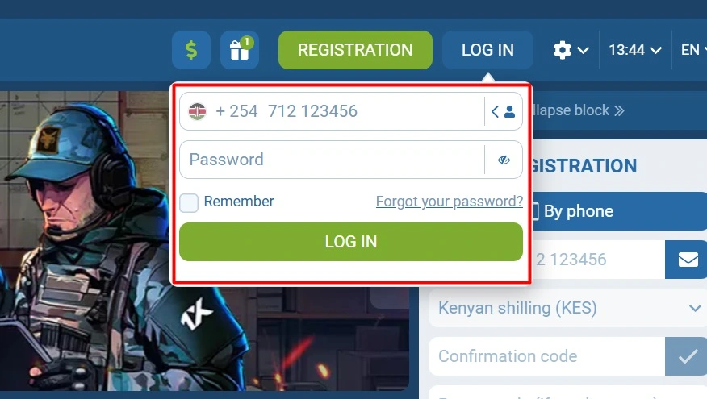707x399 pixels.
Task: Click the user profile login-method icon
Action: (509, 111)
